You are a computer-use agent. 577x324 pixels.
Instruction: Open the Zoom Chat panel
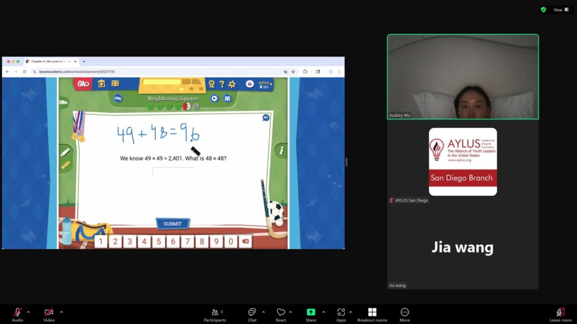252,314
